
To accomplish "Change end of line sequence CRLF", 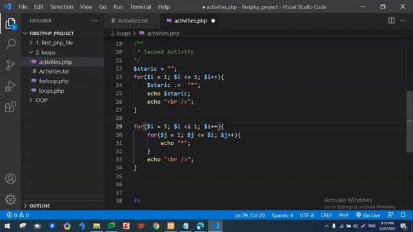I will click(326, 215).
